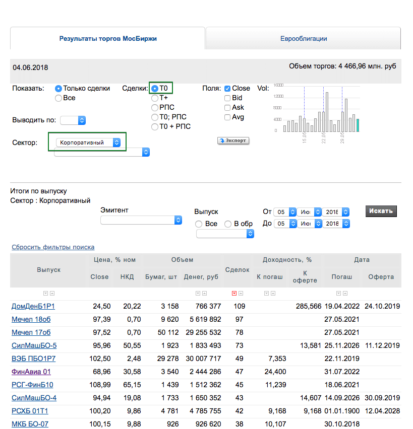Image resolution: width=413 pixels, height=429 pixels.
Task: Sort К погаш yield column ascending
Action: [x=273, y=293]
